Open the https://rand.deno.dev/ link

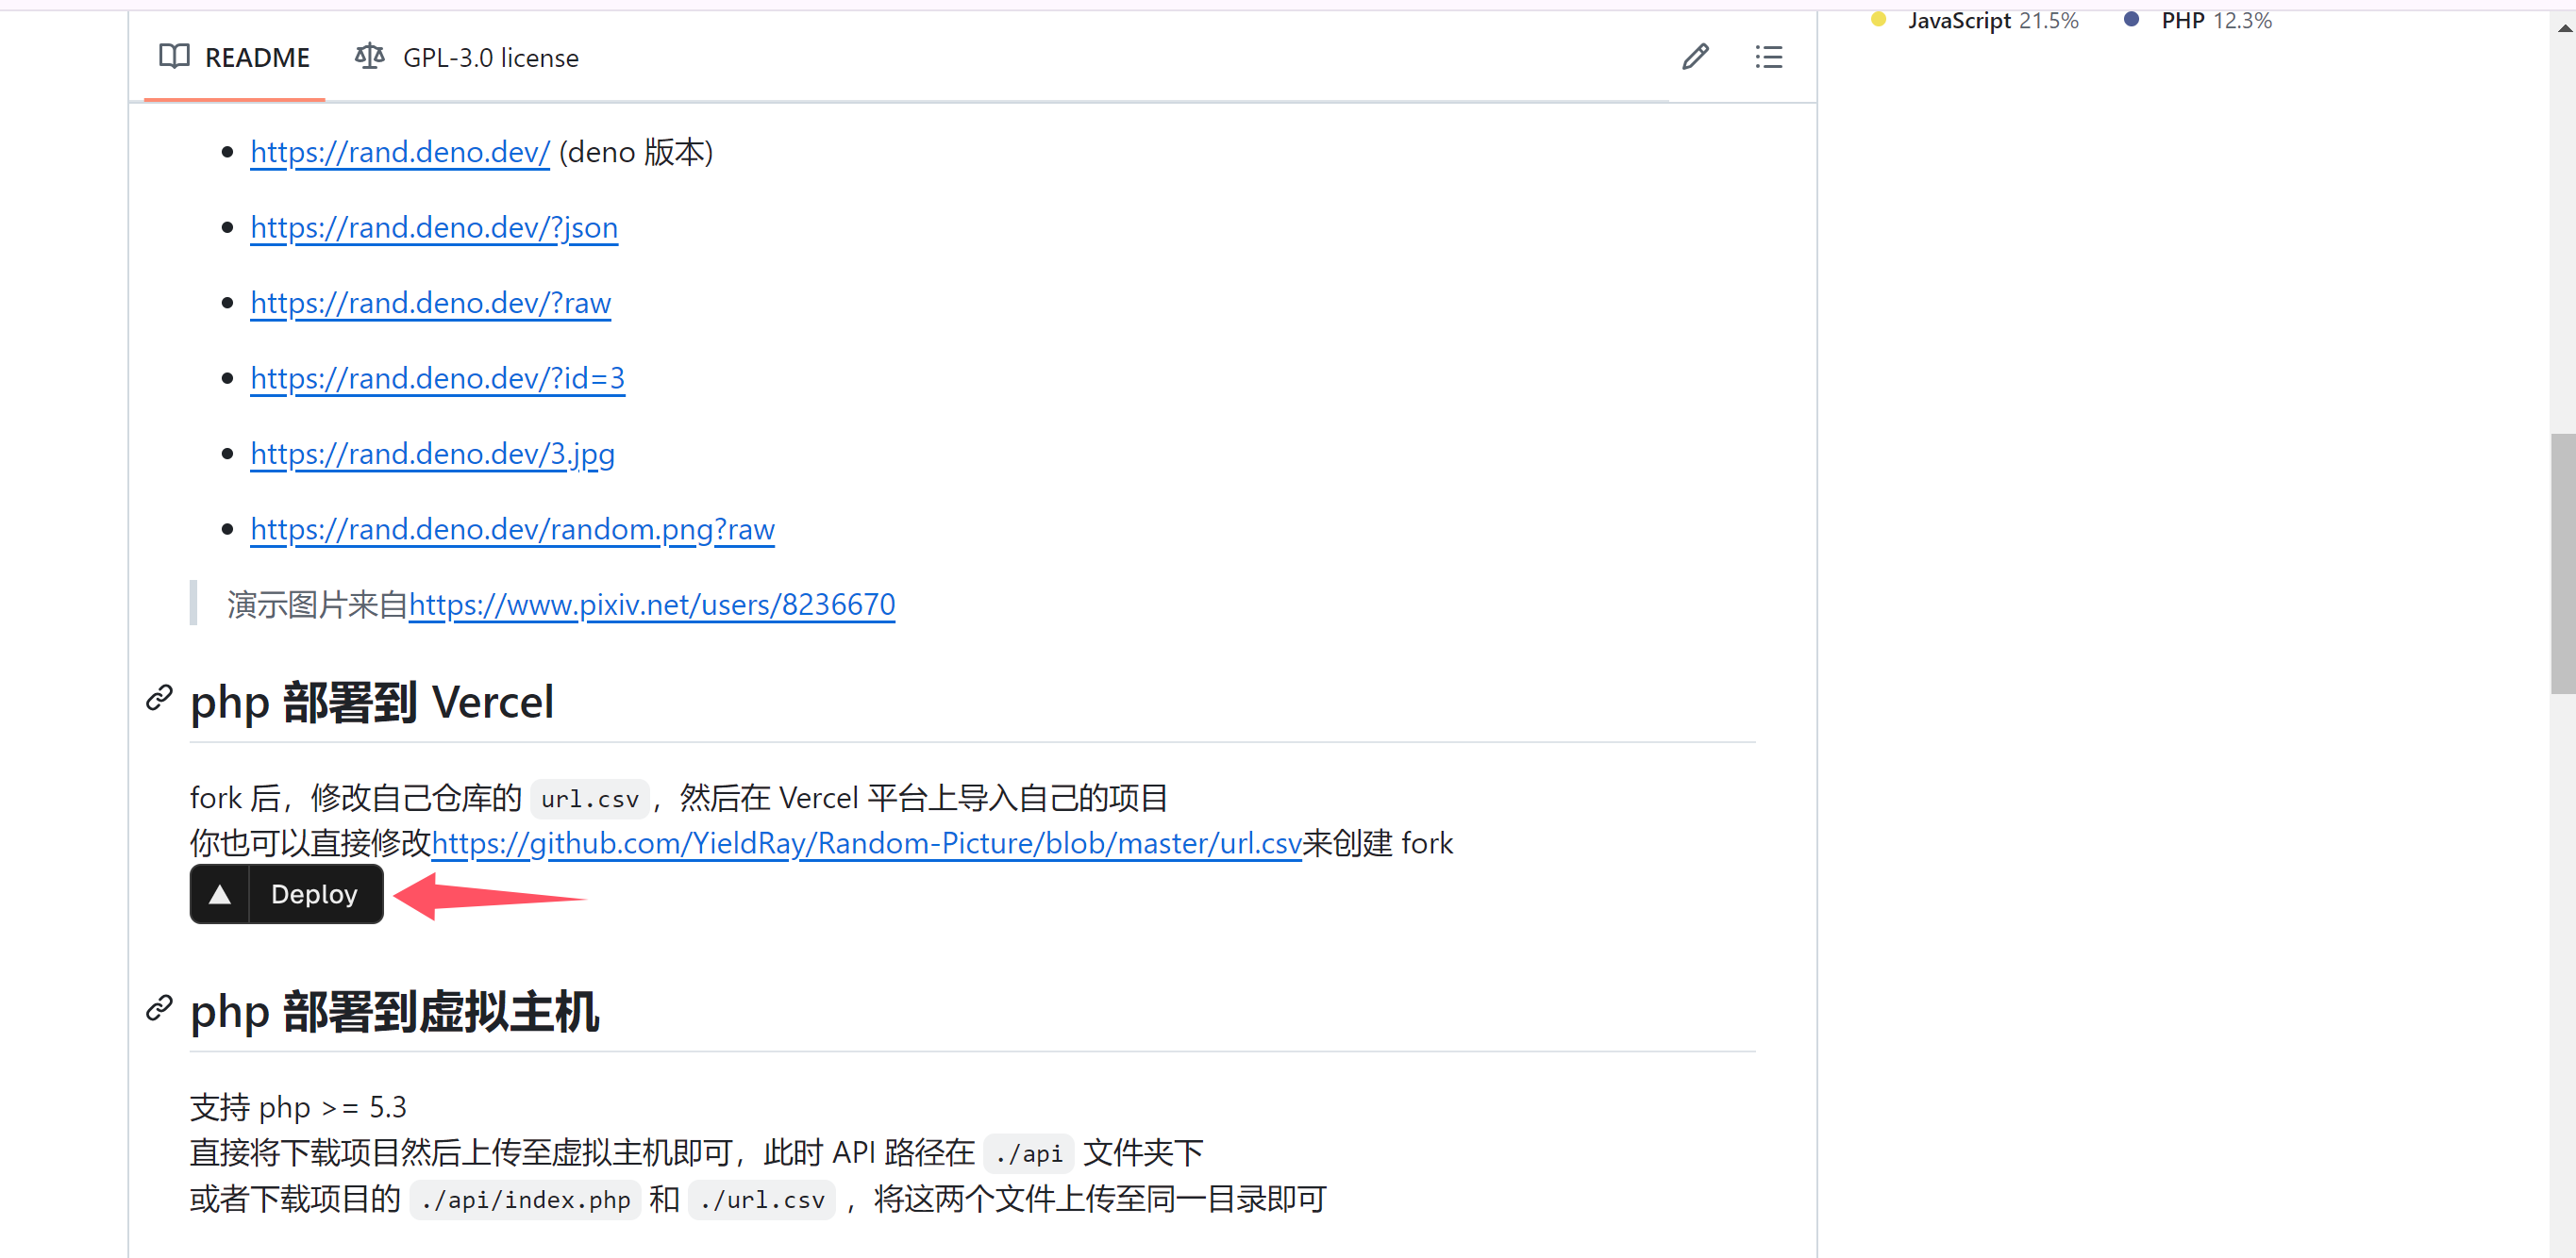pos(399,152)
